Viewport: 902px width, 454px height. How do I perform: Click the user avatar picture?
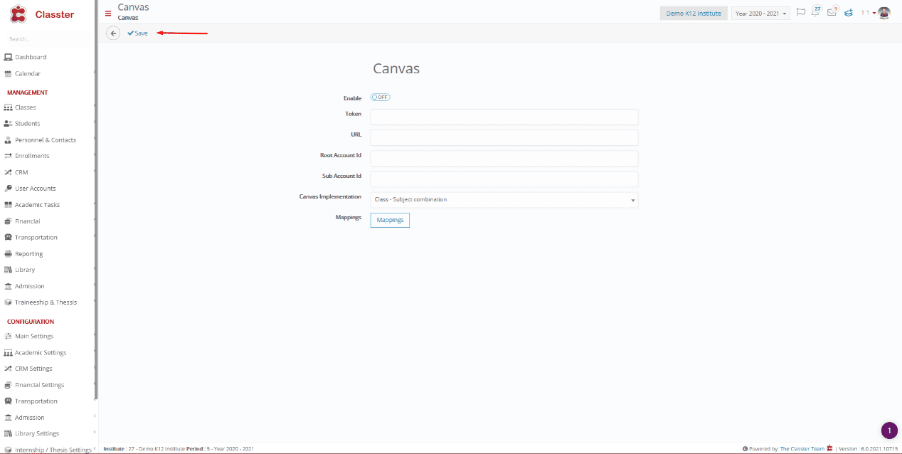[884, 13]
